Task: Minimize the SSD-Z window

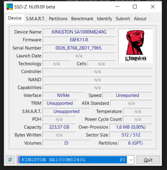Action: coord(117,7)
